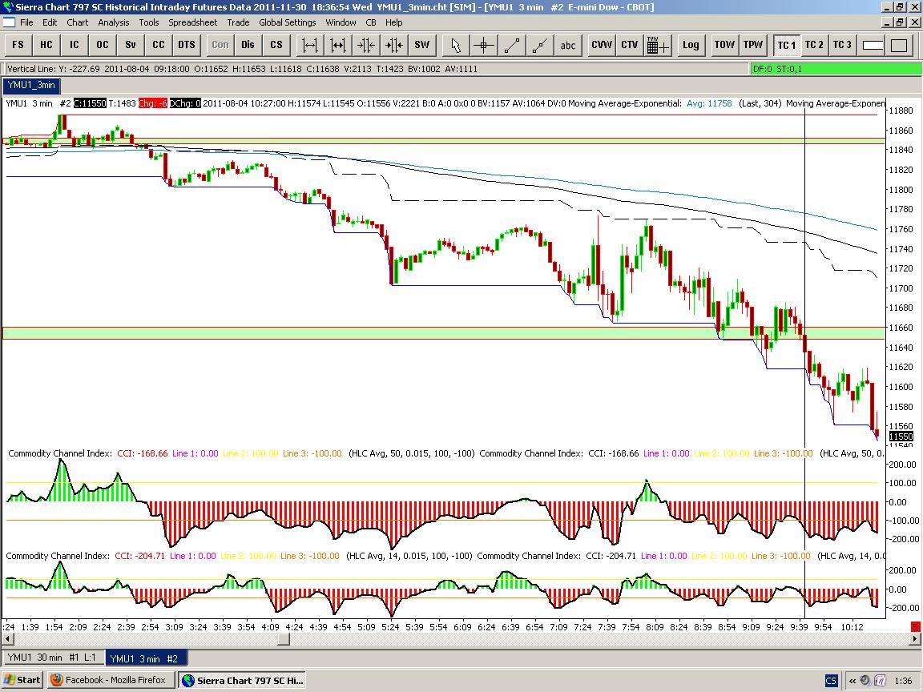Viewport: 923px width, 692px height.
Task: Select the TC 2 tool configuration
Action: point(814,45)
